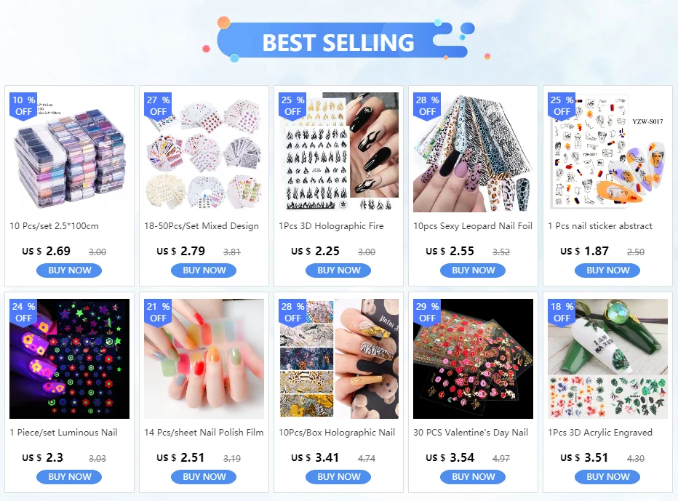Open '30 PCS Valentine's Day Nail' title
The width and height of the screenshot is (678, 501).
[471, 433]
